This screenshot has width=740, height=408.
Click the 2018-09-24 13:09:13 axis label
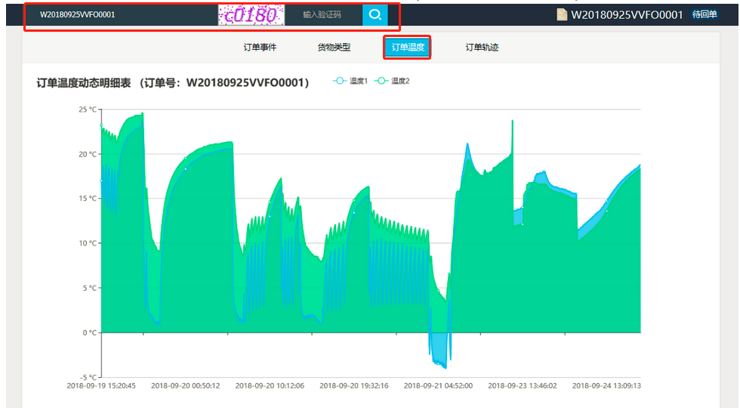pyautogui.click(x=606, y=385)
